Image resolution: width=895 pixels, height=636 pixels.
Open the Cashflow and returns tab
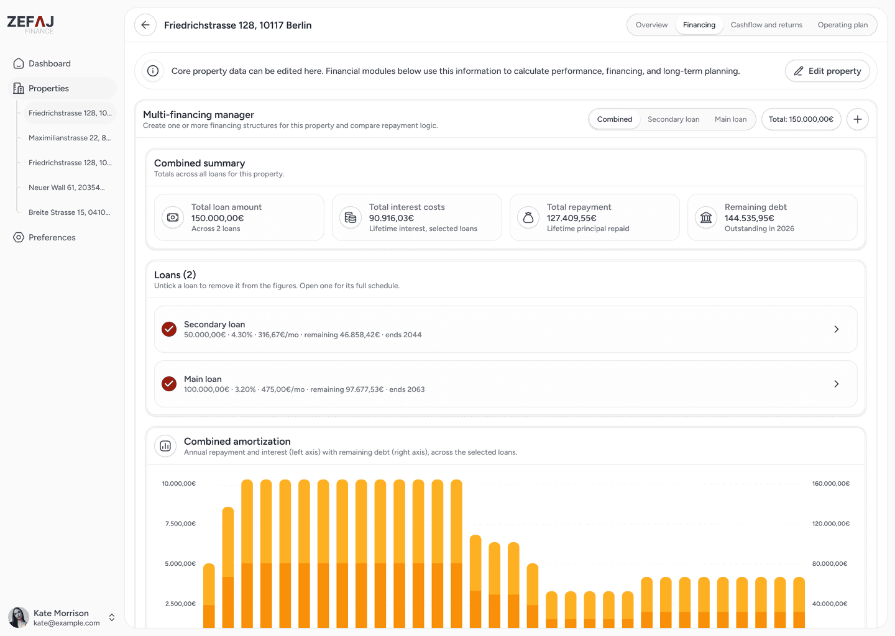point(766,25)
